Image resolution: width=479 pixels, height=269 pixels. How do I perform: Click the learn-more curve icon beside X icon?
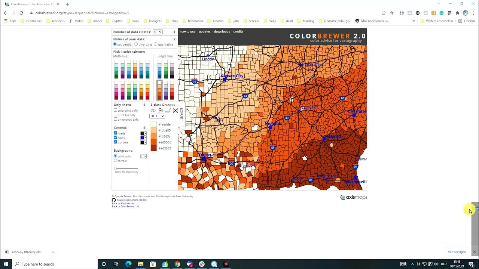[x=168, y=111]
